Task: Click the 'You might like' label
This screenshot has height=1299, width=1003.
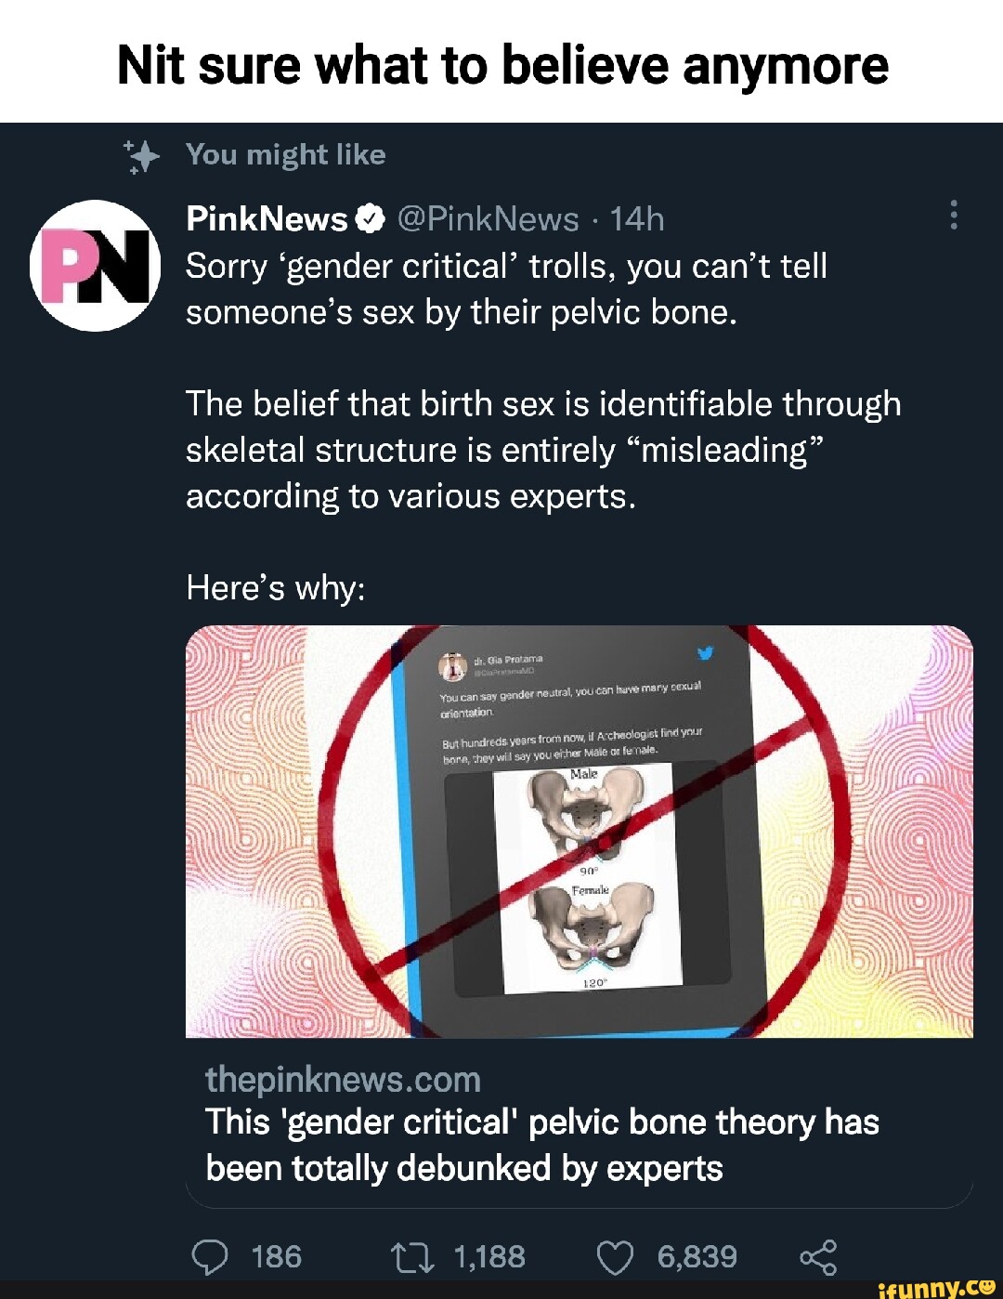Action: point(285,154)
